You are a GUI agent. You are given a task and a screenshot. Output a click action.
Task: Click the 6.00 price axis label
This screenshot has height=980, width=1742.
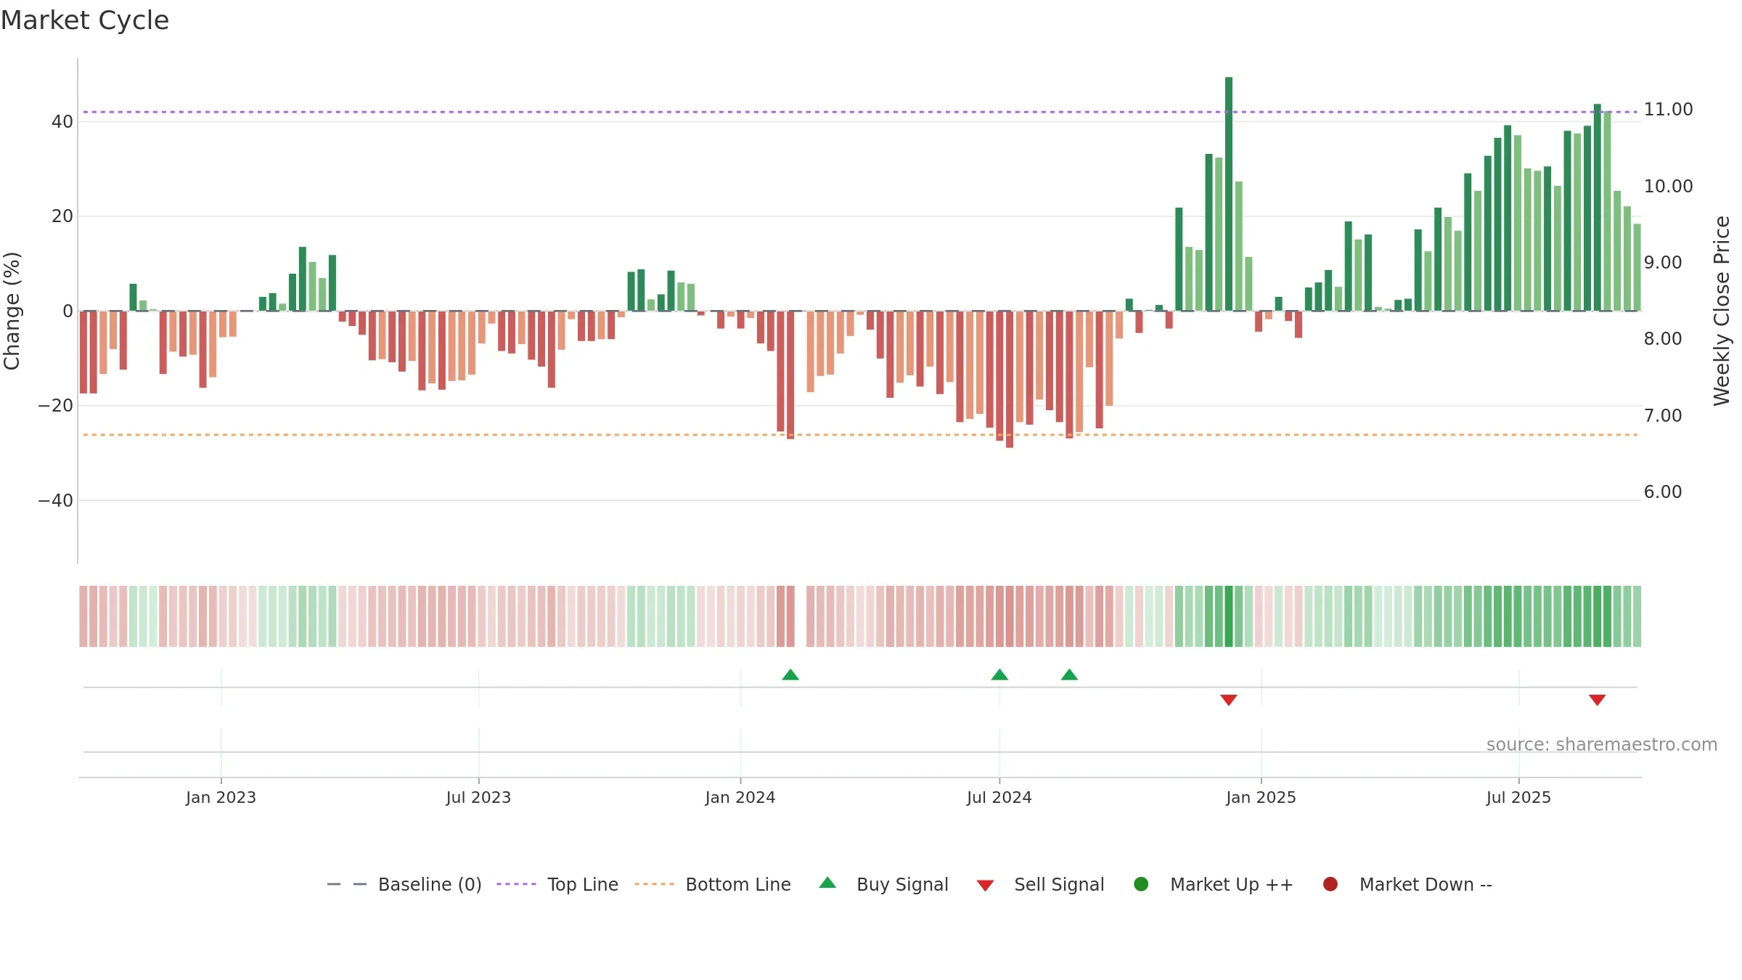click(1663, 492)
